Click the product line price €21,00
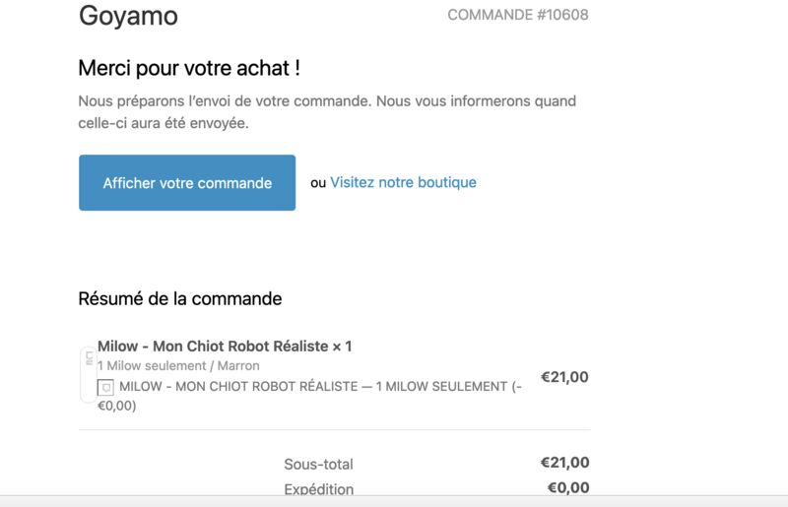Image resolution: width=788 pixels, height=507 pixels. [x=564, y=377]
